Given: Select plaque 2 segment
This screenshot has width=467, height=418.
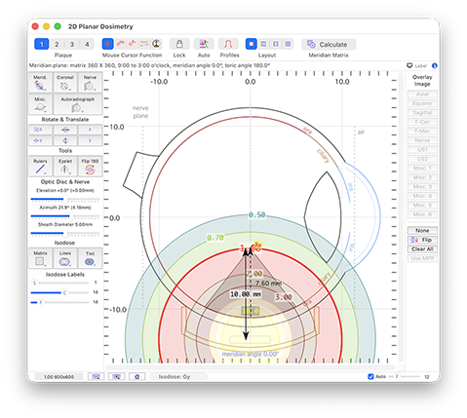Looking at the screenshot, I should [x=57, y=44].
